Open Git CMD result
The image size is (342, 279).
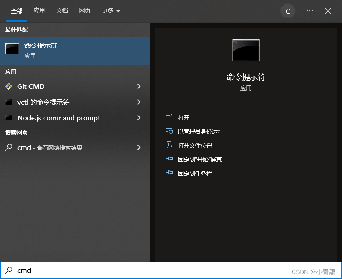(x=75, y=86)
